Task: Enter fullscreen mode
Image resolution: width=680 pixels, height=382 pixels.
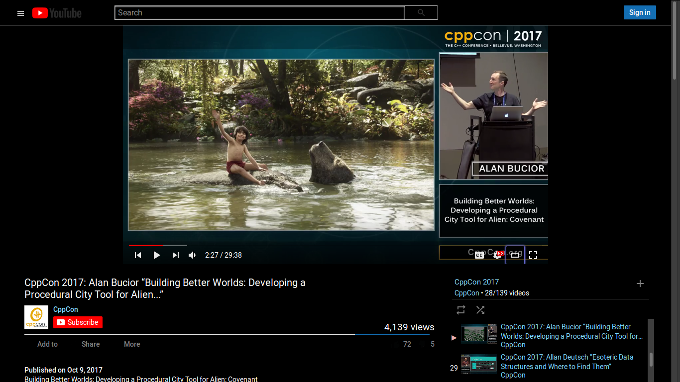Action: tap(533, 255)
